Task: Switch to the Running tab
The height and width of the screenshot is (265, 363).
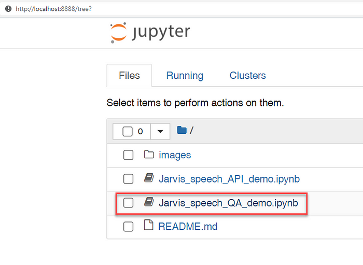Action: point(185,75)
